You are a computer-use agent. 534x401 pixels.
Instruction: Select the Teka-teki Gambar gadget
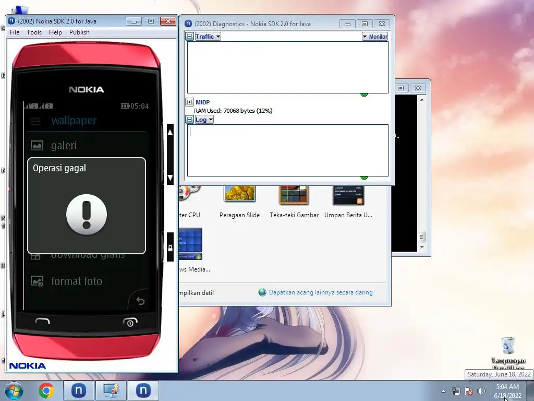(x=294, y=201)
